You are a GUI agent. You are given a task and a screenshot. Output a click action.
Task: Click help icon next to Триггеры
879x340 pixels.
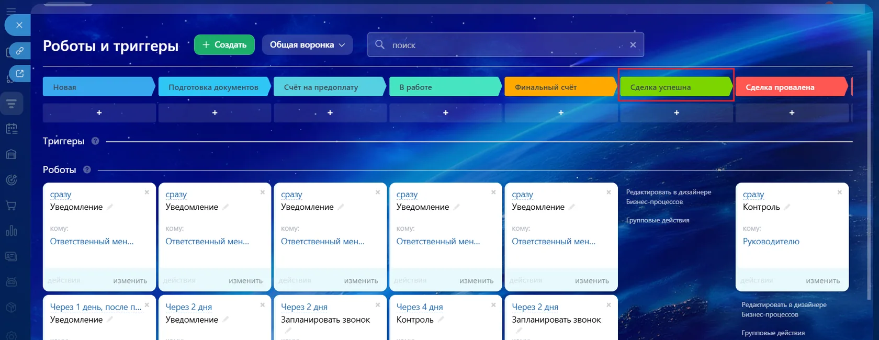95,141
